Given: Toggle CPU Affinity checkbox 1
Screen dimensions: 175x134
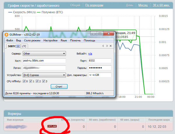Looking at the screenshot, I should (31, 81).
